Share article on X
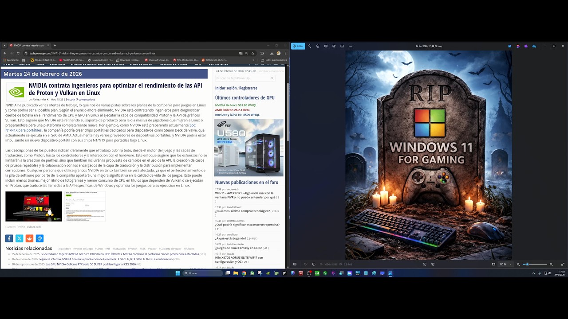 point(19,238)
